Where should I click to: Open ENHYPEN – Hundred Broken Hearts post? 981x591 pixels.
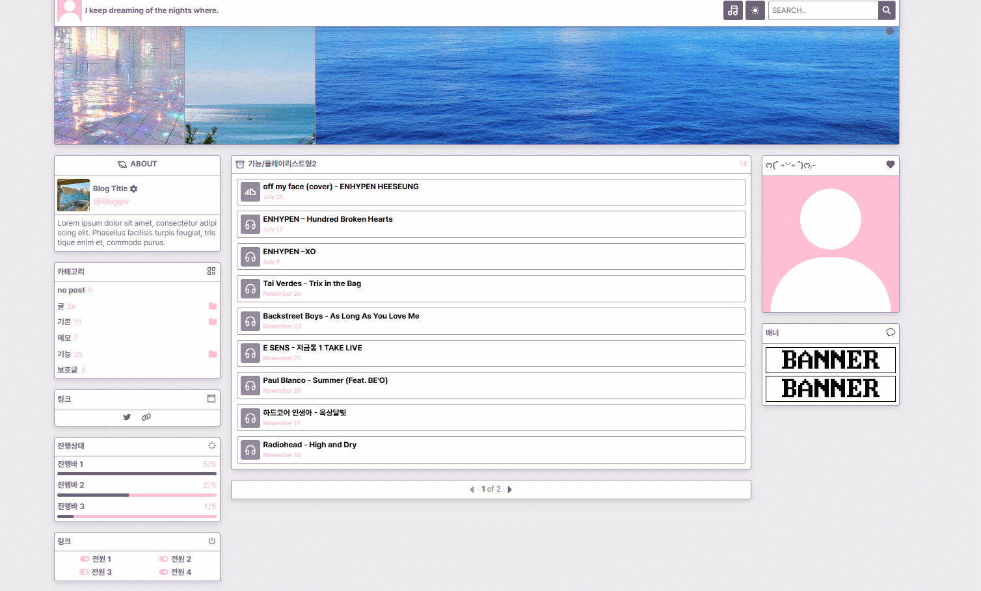pyautogui.click(x=328, y=219)
